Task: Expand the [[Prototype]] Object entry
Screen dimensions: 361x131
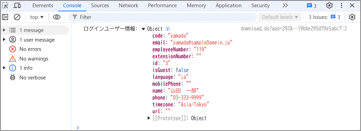Action: tap(149, 118)
